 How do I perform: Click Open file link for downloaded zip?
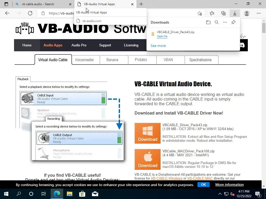162,36
